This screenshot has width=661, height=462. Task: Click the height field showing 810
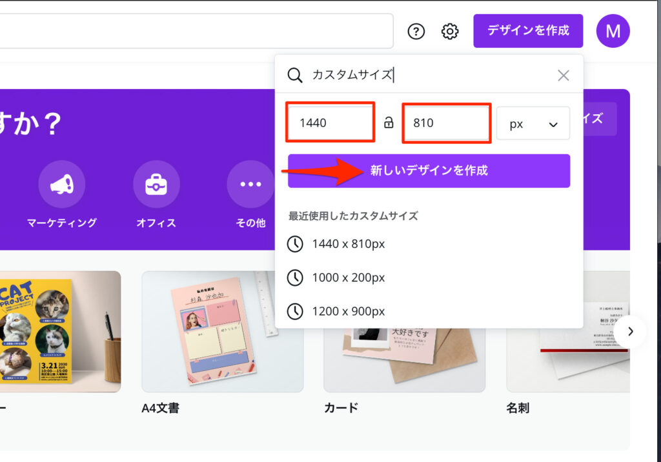[445, 123]
